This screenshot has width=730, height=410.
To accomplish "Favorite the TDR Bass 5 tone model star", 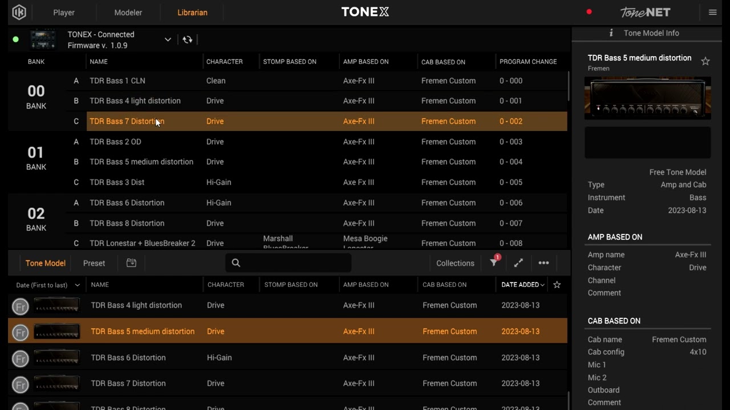I will tap(705, 61).
